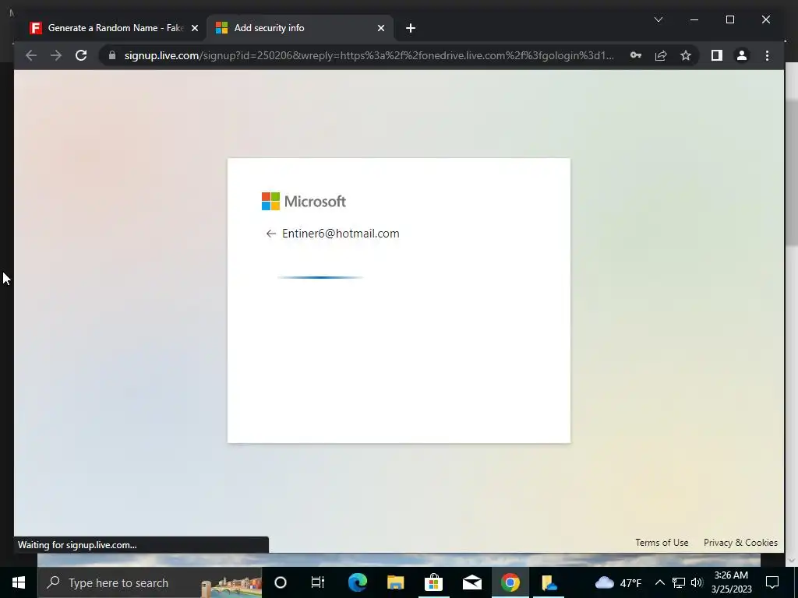Open the Chrome profile avatar menu
Viewport: 798px width, 598px height.
tap(742, 55)
